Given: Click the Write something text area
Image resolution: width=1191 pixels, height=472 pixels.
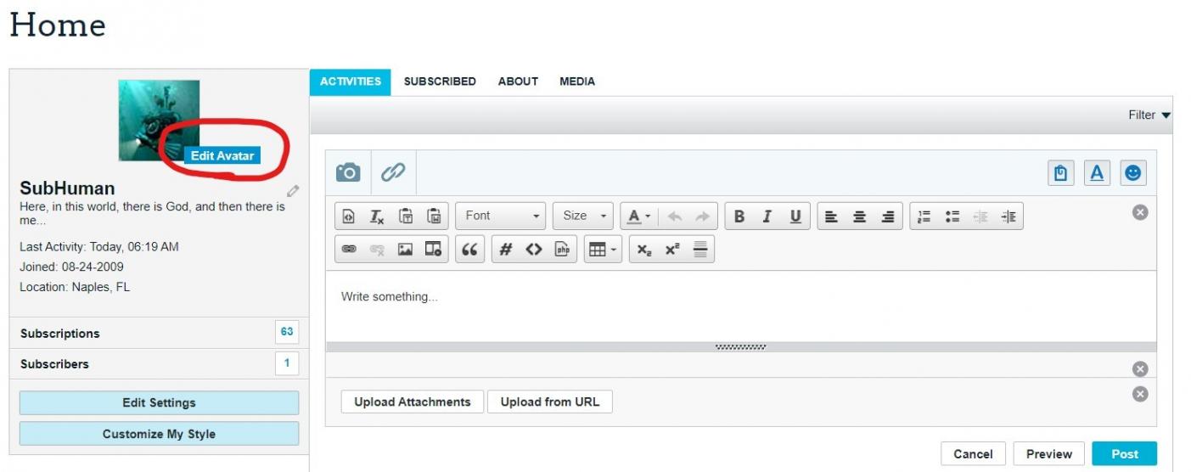Looking at the screenshot, I should pos(739,306).
